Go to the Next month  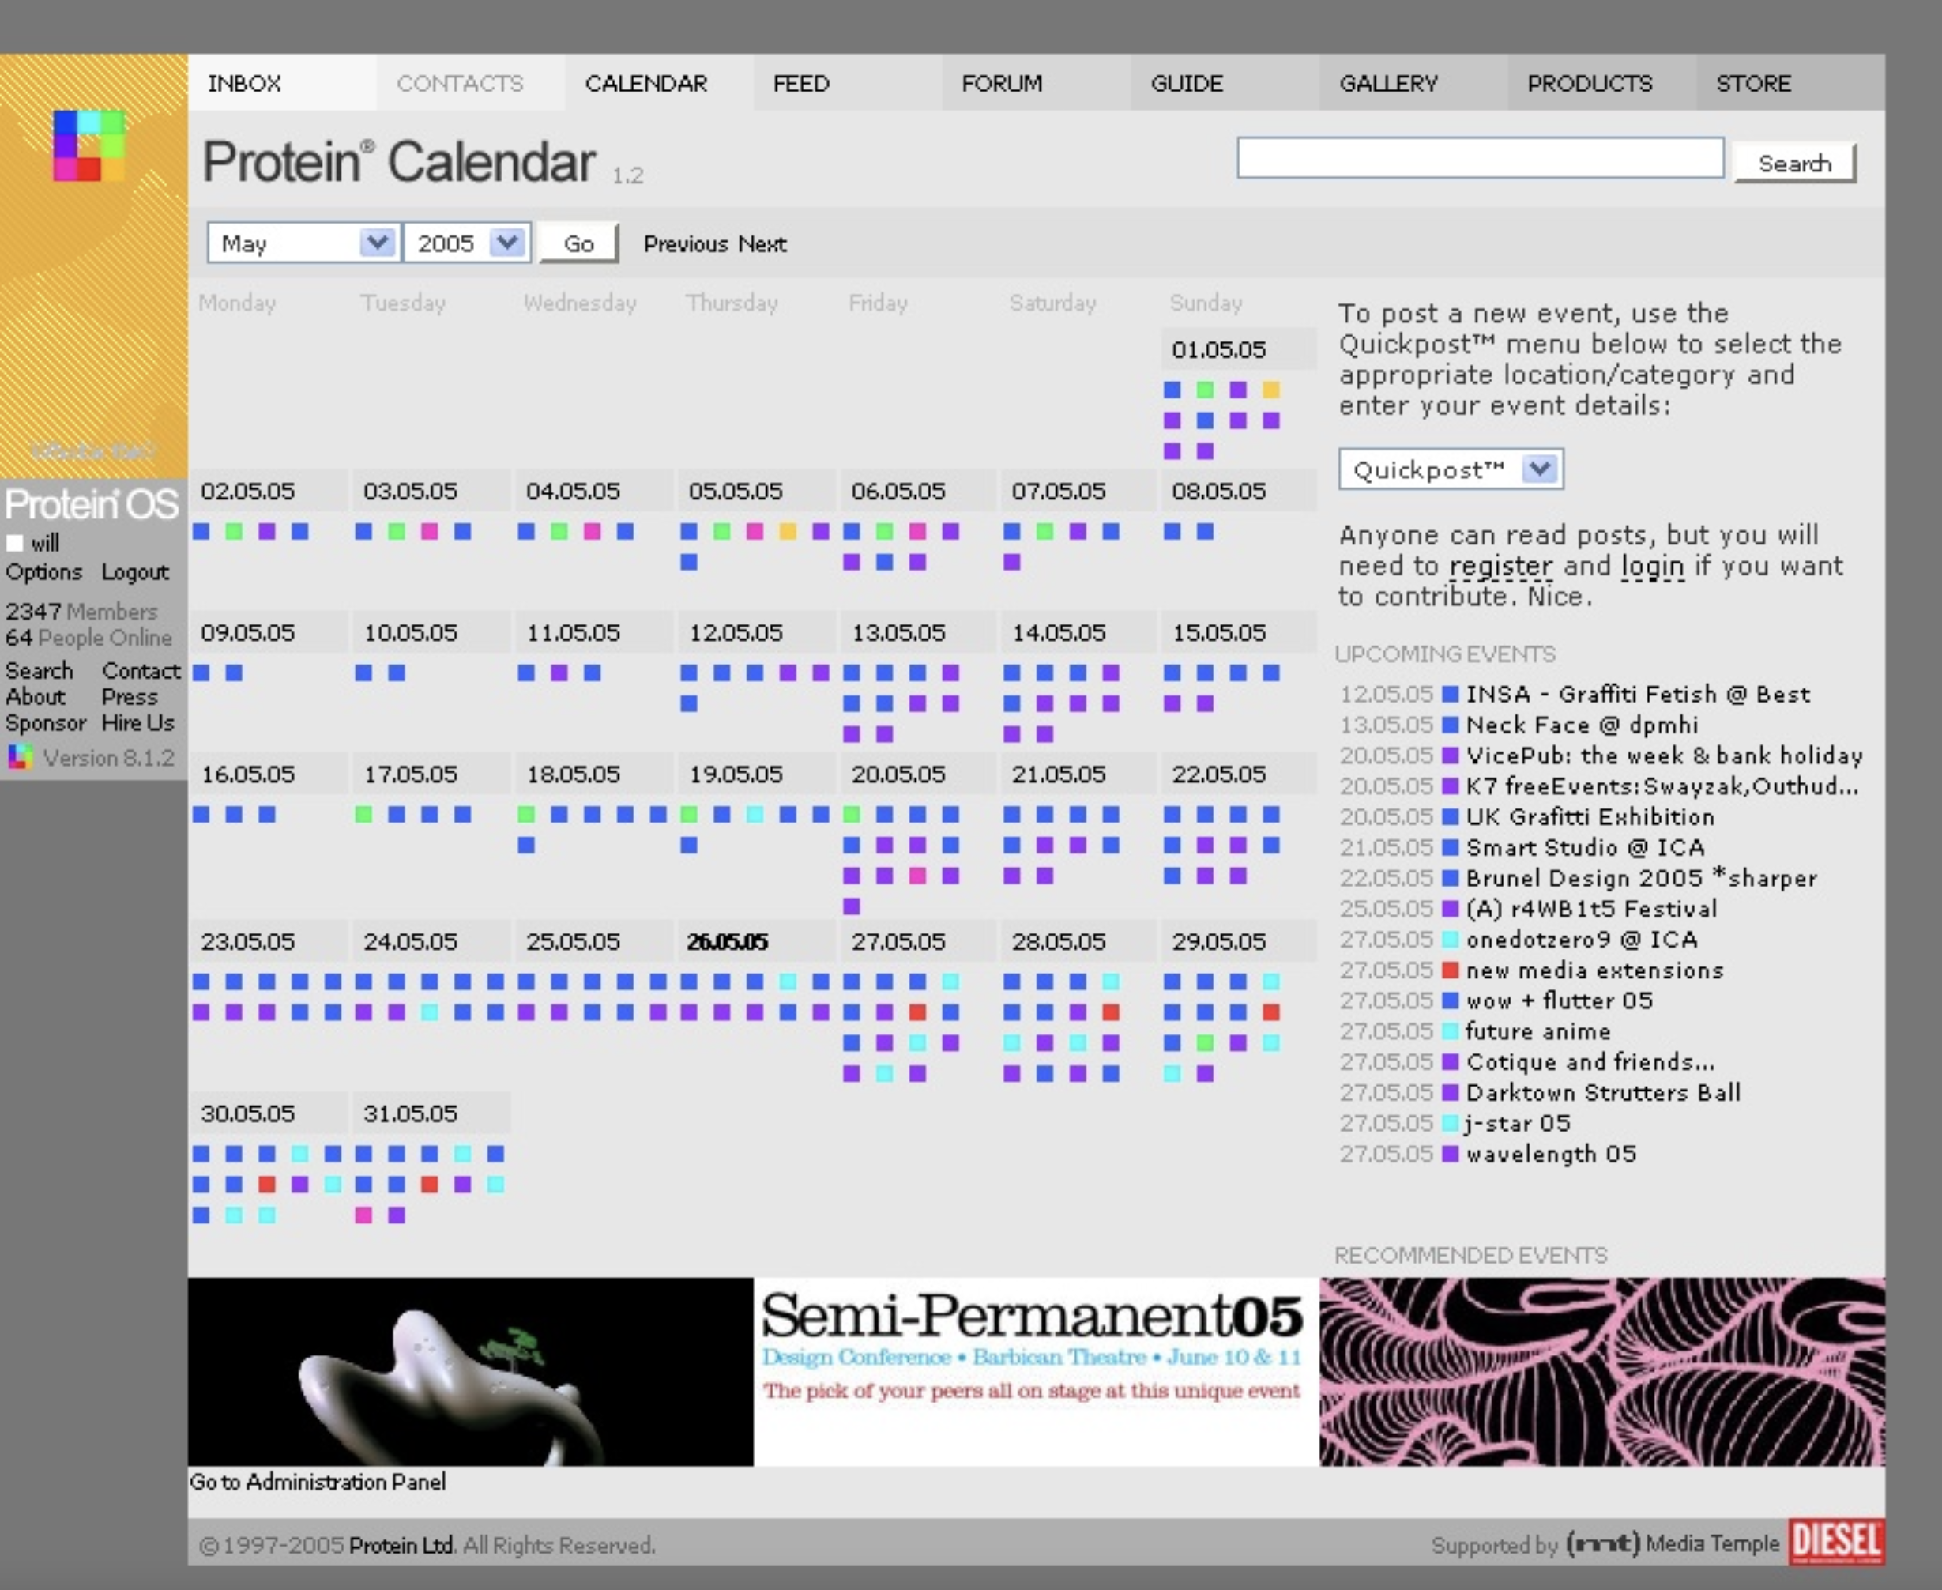[762, 243]
